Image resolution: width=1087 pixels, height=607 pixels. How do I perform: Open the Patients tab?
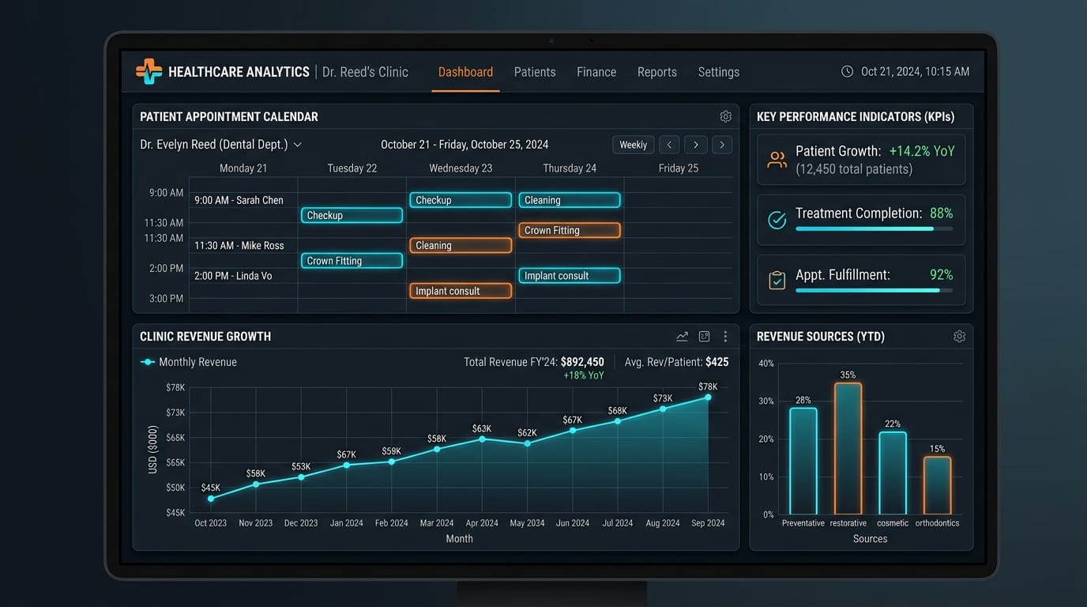(x=535, y=72)
